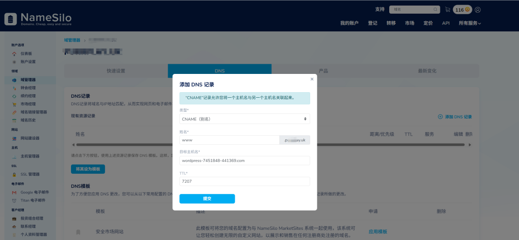Click the 116 coin balance badge
Image resolution: width=519 pixels, height=240 pixels.
(462, 10)
